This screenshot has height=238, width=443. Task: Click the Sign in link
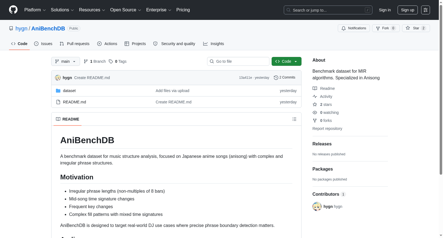coord(385,10)
